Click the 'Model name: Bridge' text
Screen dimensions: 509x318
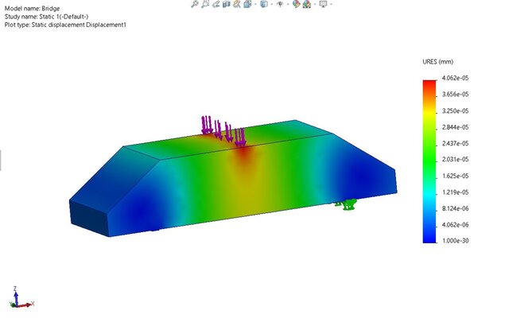(32, 9)
